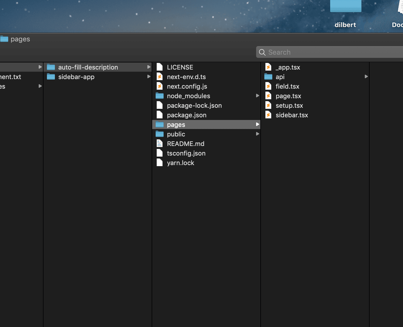This screenshot has width=403, height=327.
Task: Select the node_modules folder icon
Action: point(159,96)
